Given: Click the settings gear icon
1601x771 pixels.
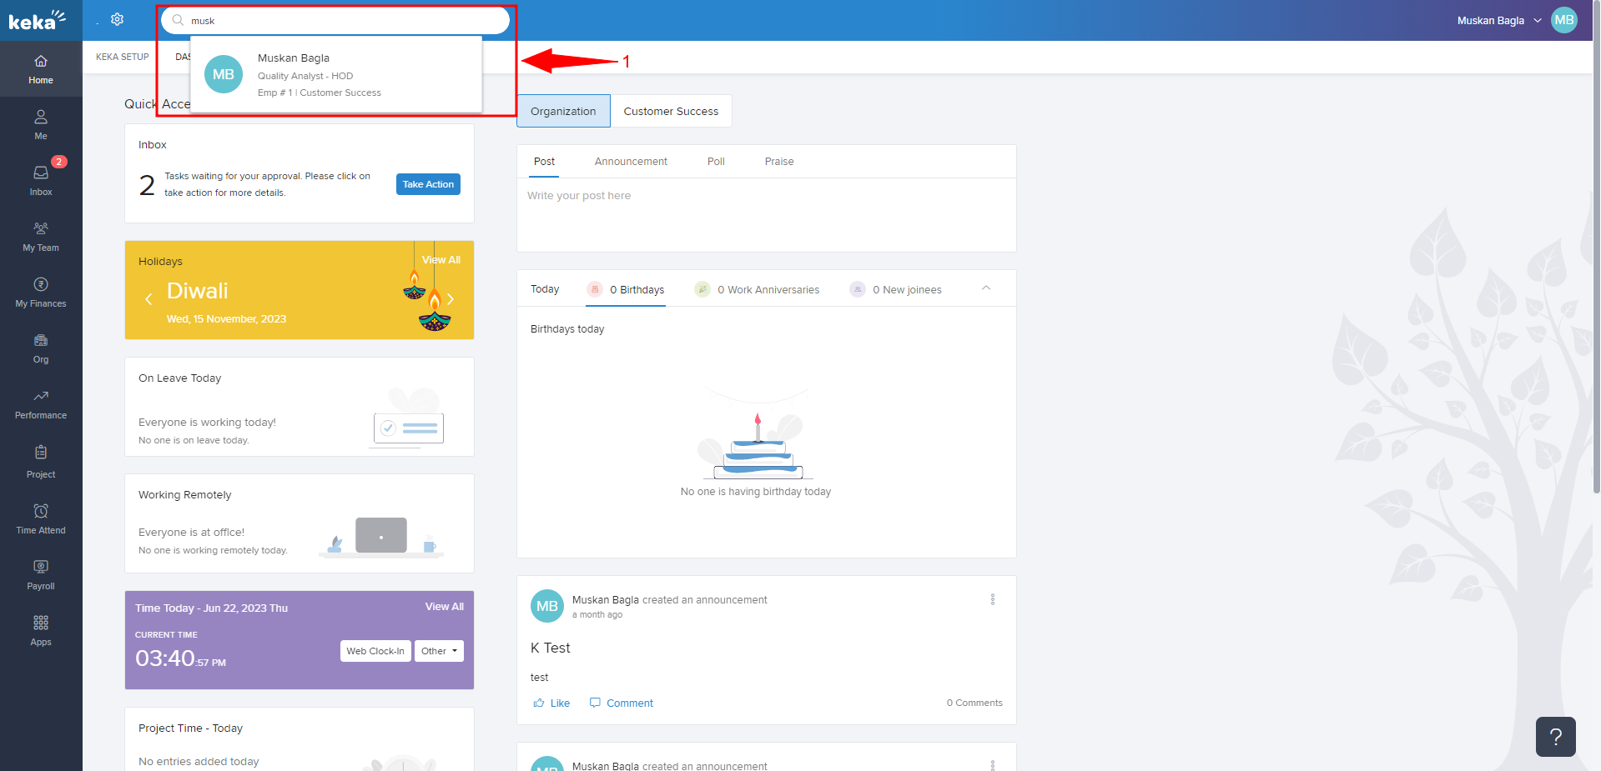Looking at the screenshot, I should pos(118,19).
